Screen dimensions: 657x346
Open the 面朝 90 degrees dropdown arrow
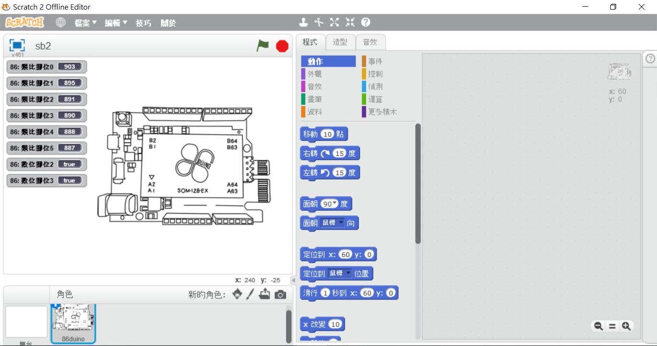click(x=335, y=203)
